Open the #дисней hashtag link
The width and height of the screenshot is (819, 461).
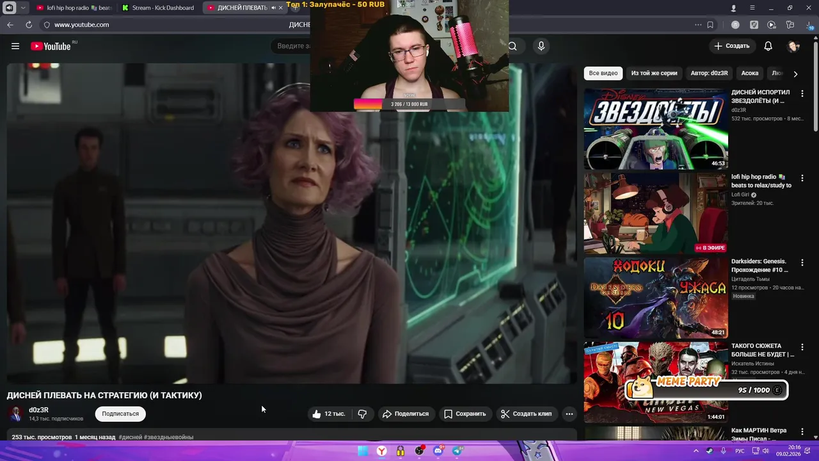tap(131, 437)
